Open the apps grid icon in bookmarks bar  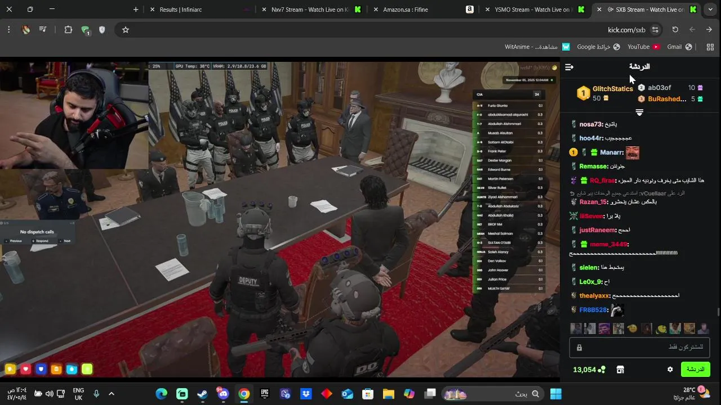[710, 47]
